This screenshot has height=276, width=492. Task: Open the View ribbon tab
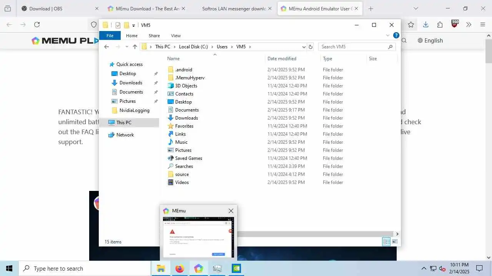[x=176, y=36]
